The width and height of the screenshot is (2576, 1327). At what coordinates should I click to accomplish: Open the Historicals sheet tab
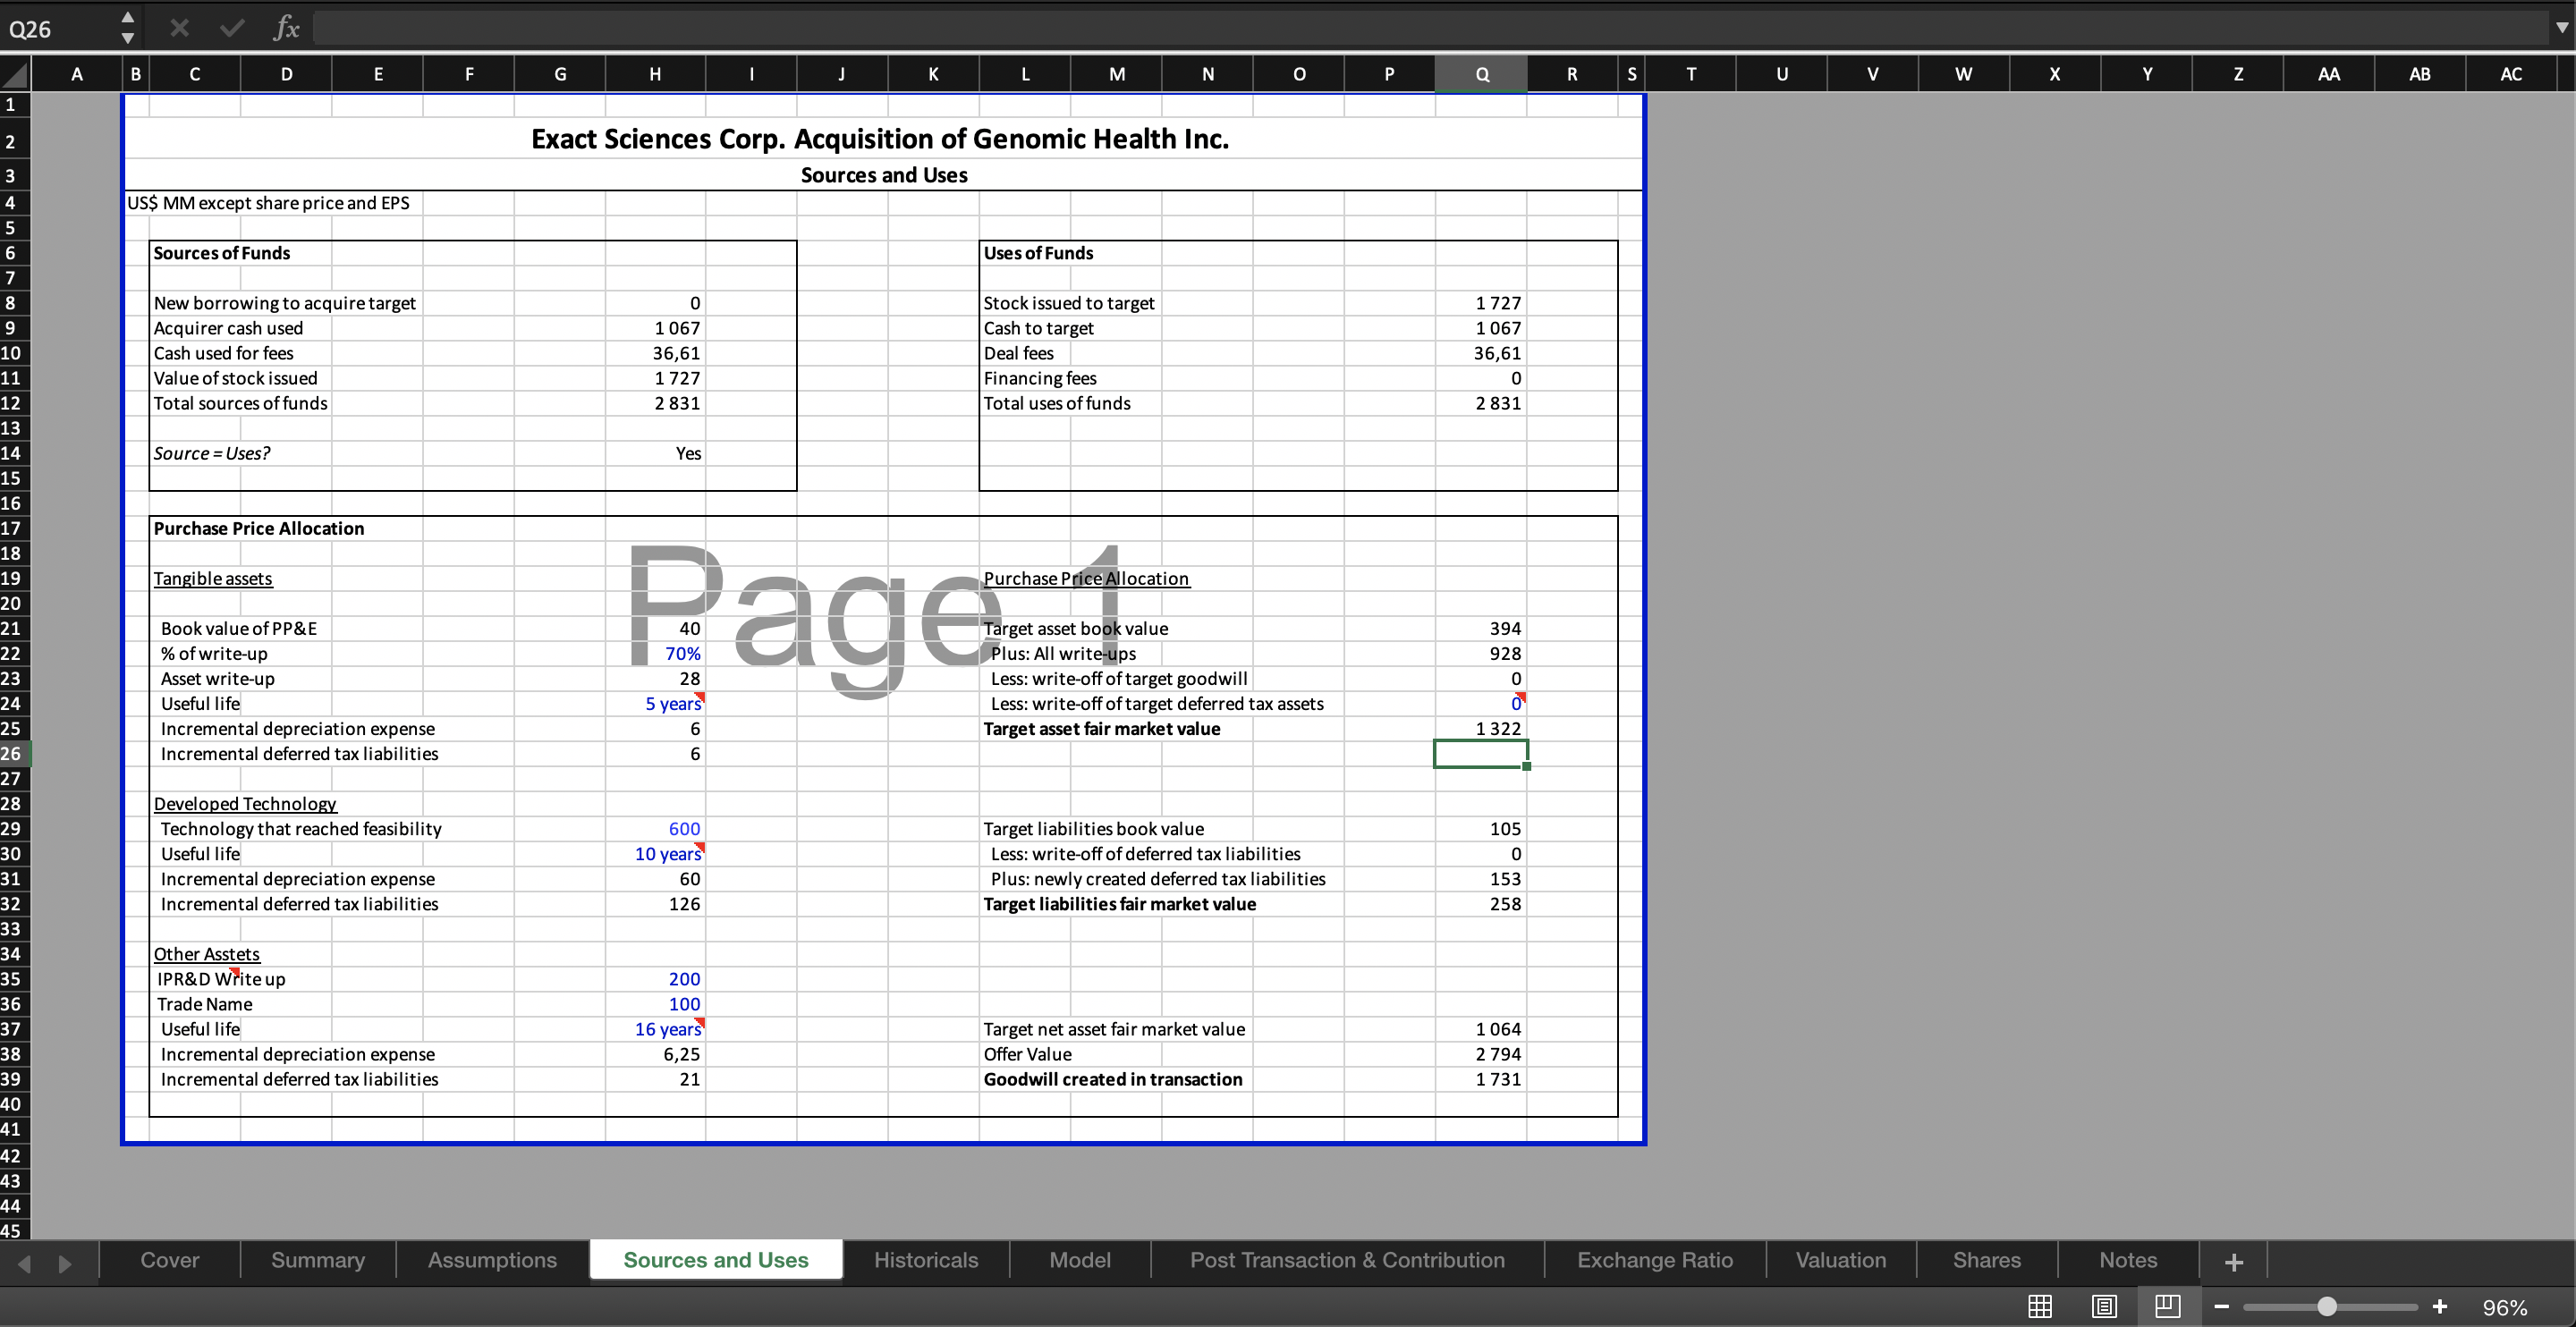point(926,1260)
